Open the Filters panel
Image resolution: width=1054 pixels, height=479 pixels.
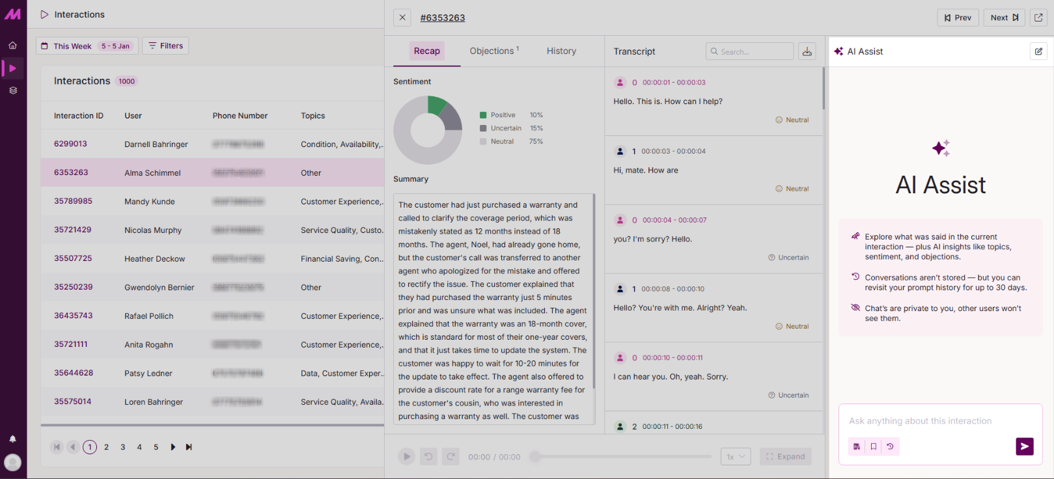[x=165, y=46]
